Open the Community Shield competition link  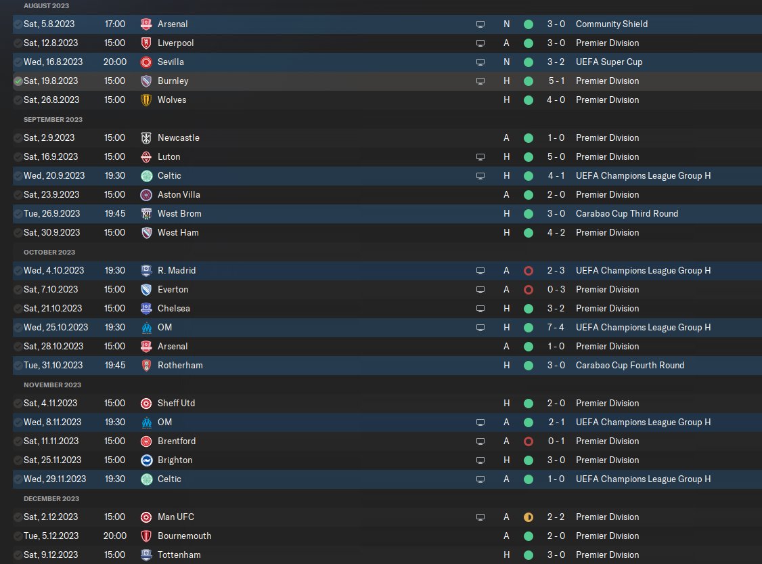pos(611,24)
